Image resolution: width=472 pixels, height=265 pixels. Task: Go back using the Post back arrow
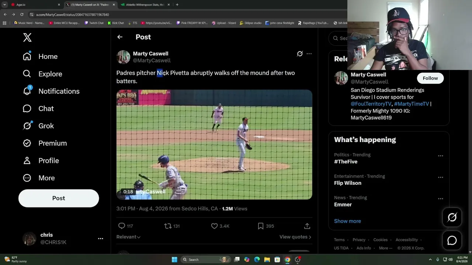tap(120, 37)
